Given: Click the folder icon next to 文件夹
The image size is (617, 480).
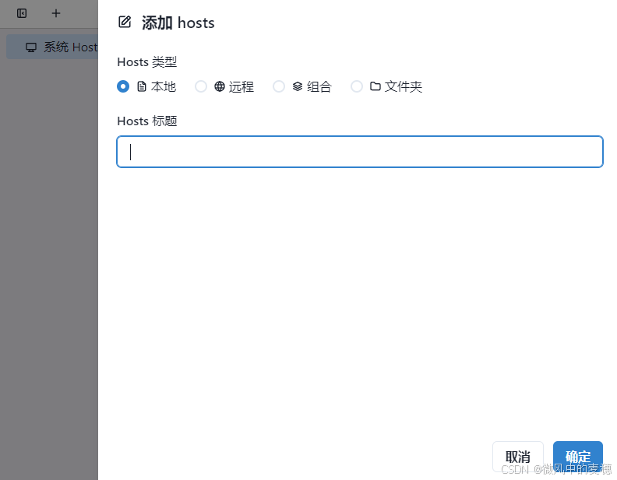Looking at the screenshot, I should pos(375,86).
